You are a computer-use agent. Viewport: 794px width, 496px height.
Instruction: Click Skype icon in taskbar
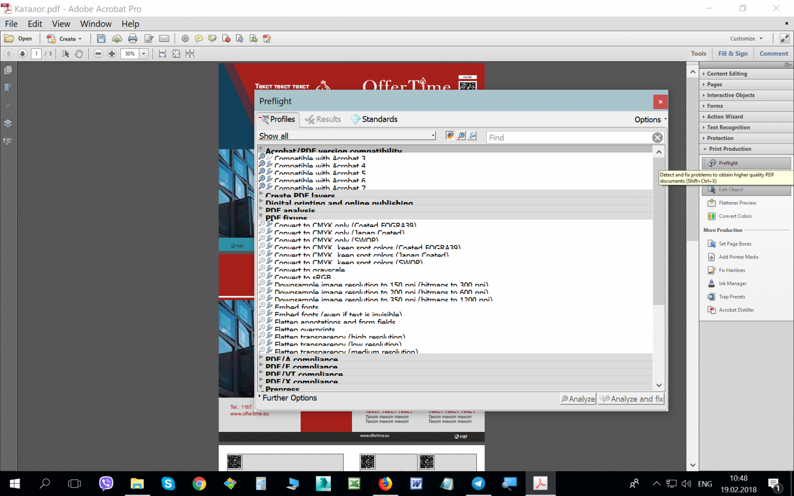coord(168,483)
